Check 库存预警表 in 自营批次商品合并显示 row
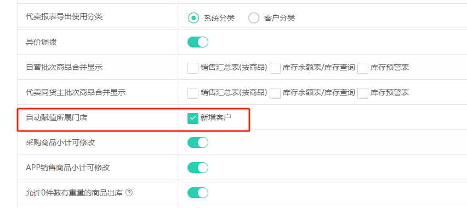 coord(363,68)
